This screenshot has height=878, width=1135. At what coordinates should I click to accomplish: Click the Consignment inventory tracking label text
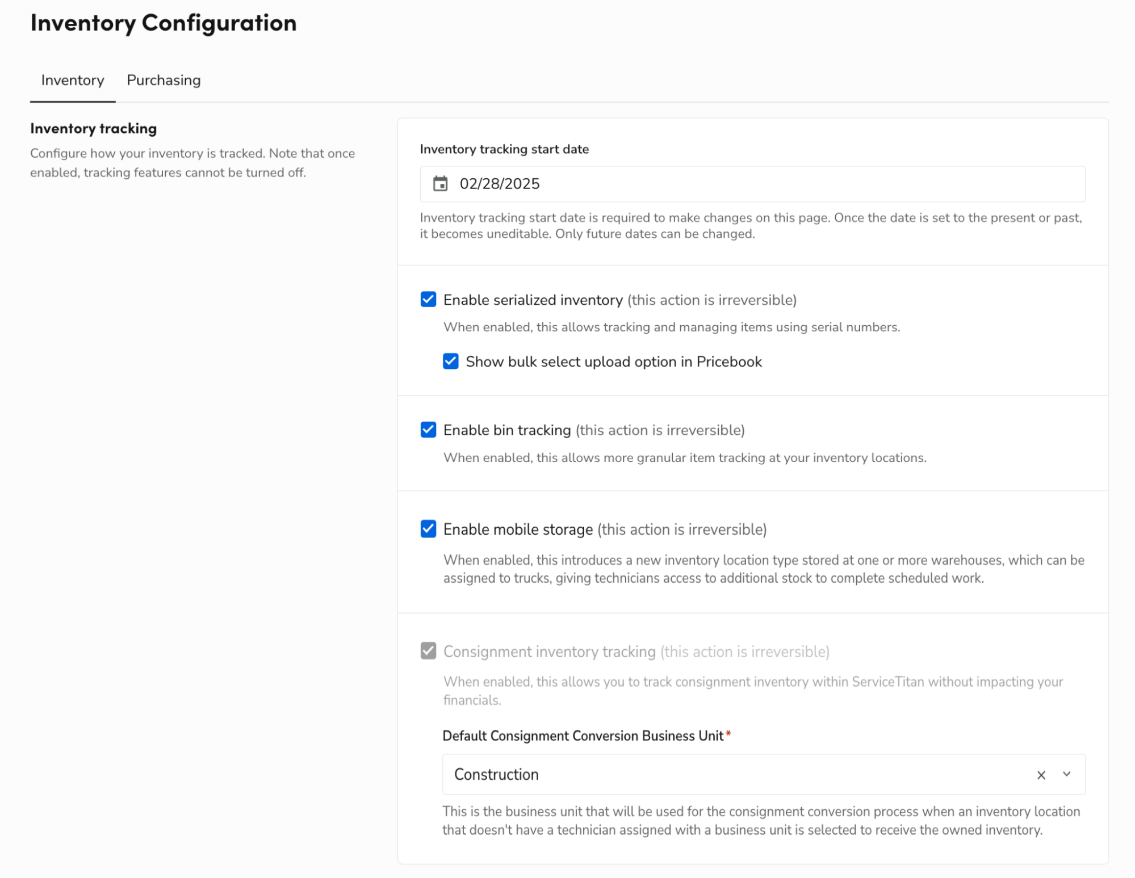(549, 652)
